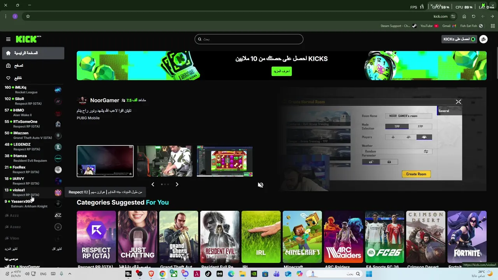The height and width of the screenshot is (280, 498).
Task: Open iMLKq channel in sidebar
Action: (x=33, y=90)
